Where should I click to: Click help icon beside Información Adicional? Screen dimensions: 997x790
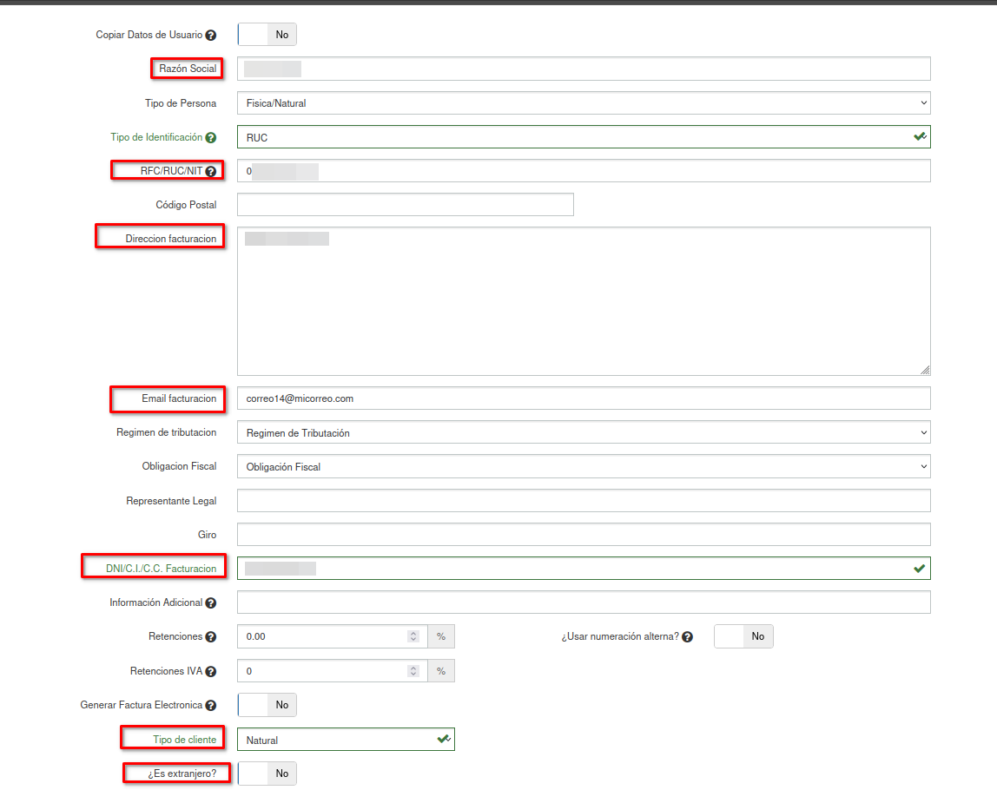pos(211,603)
